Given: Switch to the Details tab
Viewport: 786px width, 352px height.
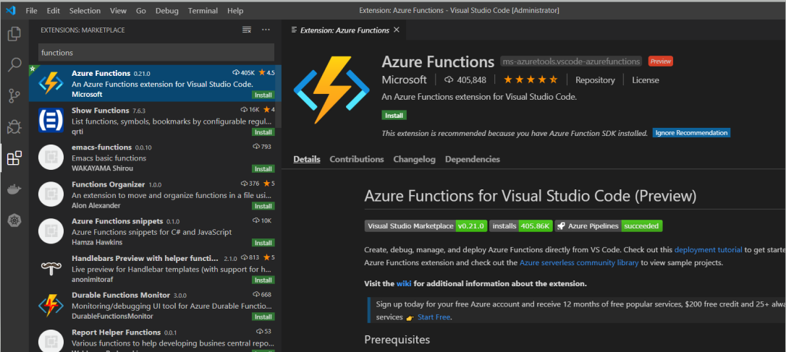Looking at the screenshot, I should pyautogui.click(x=307, y=159).
